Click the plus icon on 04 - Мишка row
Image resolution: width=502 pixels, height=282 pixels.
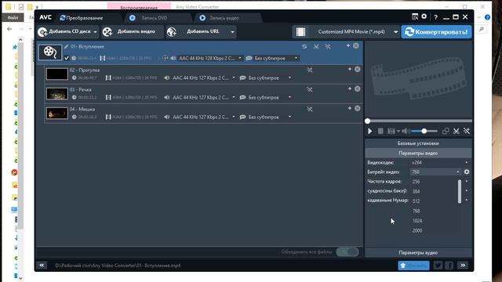(350, 108)
